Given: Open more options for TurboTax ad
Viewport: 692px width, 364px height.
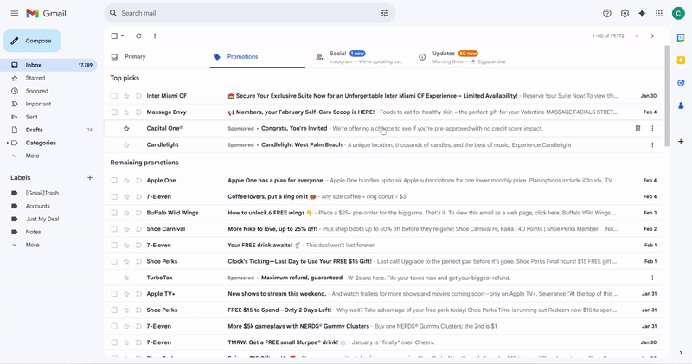Looking at the screenshot, I should [652, 278].
